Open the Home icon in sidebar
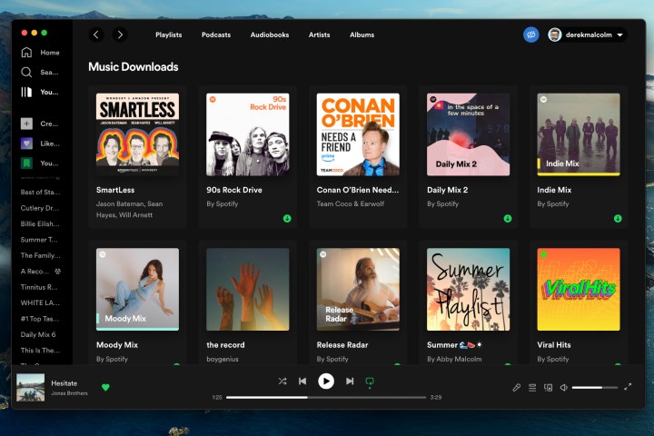This screenshot has width=654, height=436. [x=26, y=52]
